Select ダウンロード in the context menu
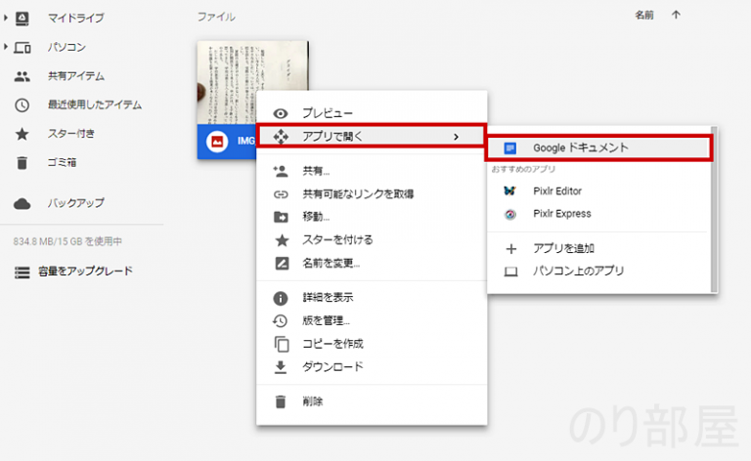The image size is (751, 461). (x=332, y=367)
